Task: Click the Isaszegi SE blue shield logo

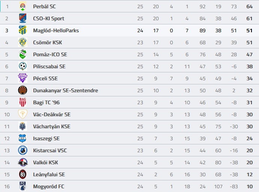Action: click(23, 138)
